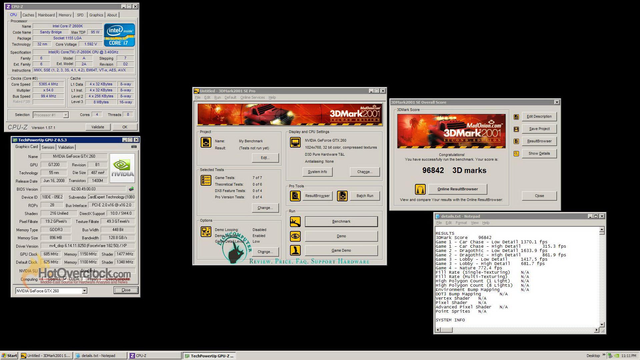Viewport: 640px width, 360px height.
Task: Click the Notepad title bar icon
Action: pyautogui.click(x=438, y=216)
